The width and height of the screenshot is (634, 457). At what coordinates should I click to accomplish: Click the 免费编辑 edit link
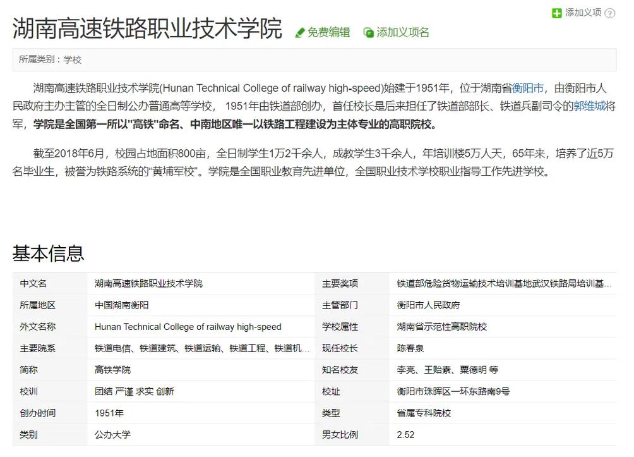click(328, 32)
